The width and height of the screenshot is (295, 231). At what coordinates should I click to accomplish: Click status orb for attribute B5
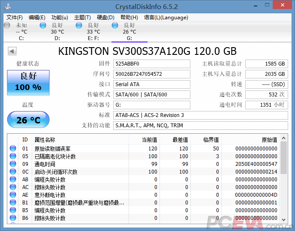[13, 210]
